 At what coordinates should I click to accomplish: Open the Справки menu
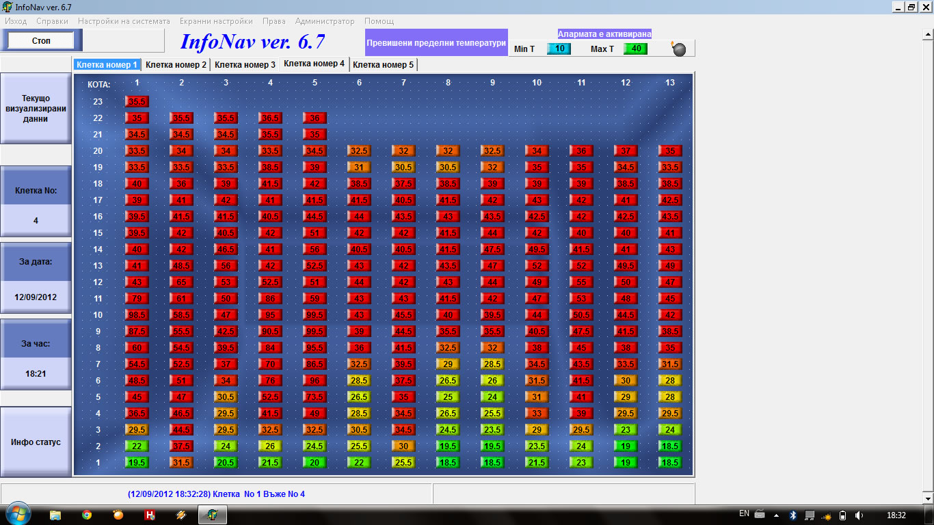point(52,21)
